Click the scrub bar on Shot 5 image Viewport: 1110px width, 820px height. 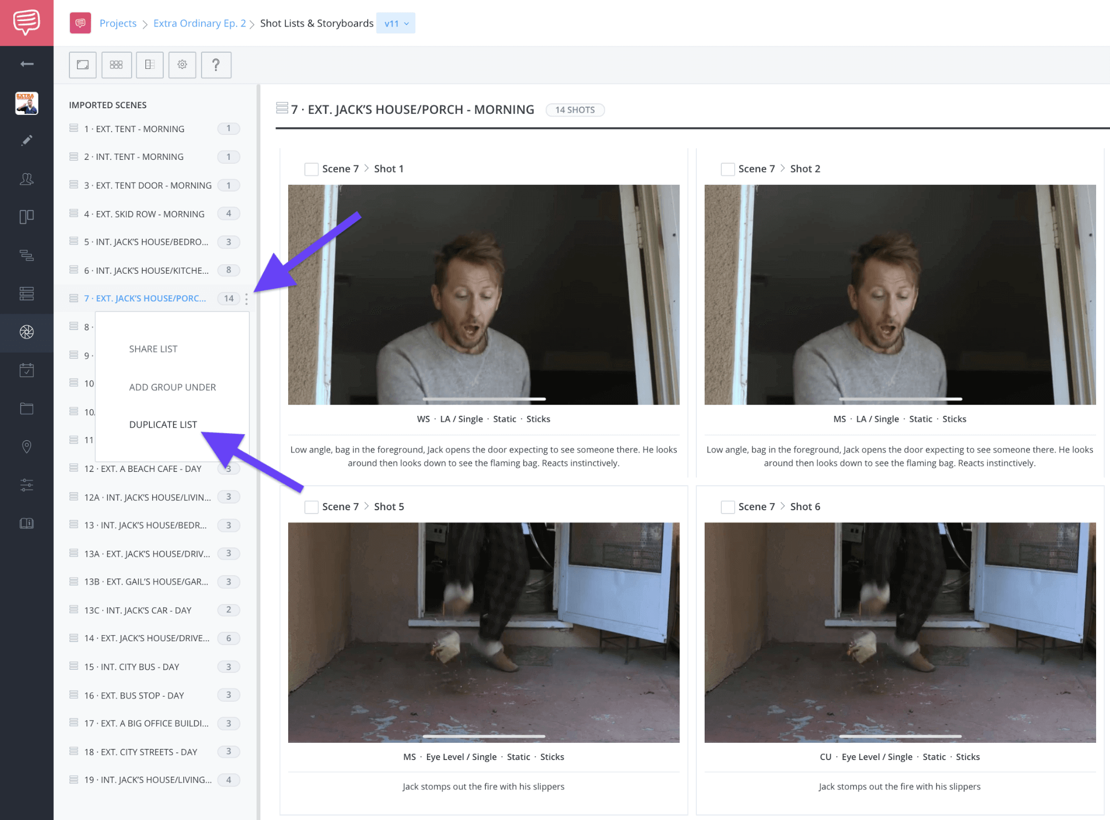tap(484, 736)
